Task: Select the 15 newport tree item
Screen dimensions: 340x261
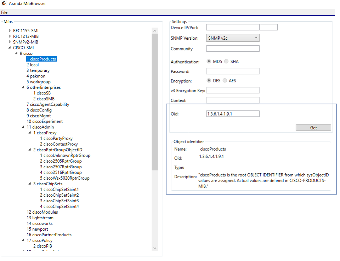Action: 37,229
